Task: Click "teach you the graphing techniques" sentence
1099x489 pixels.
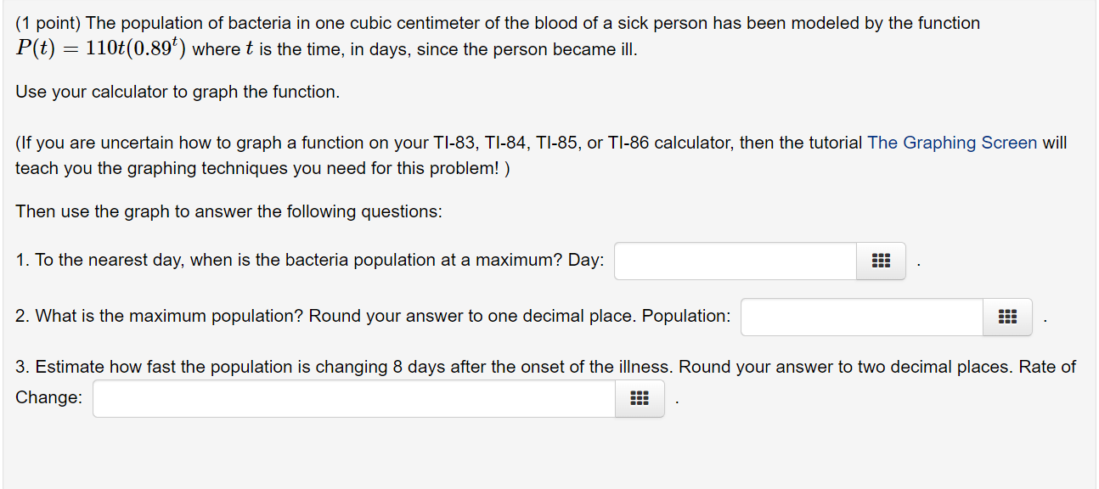Action: (x=262, y=168)
